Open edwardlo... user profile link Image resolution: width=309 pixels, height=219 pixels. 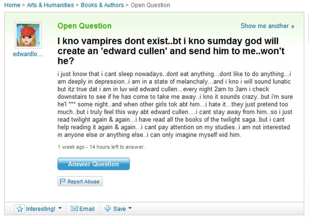[x=28, y=54]
